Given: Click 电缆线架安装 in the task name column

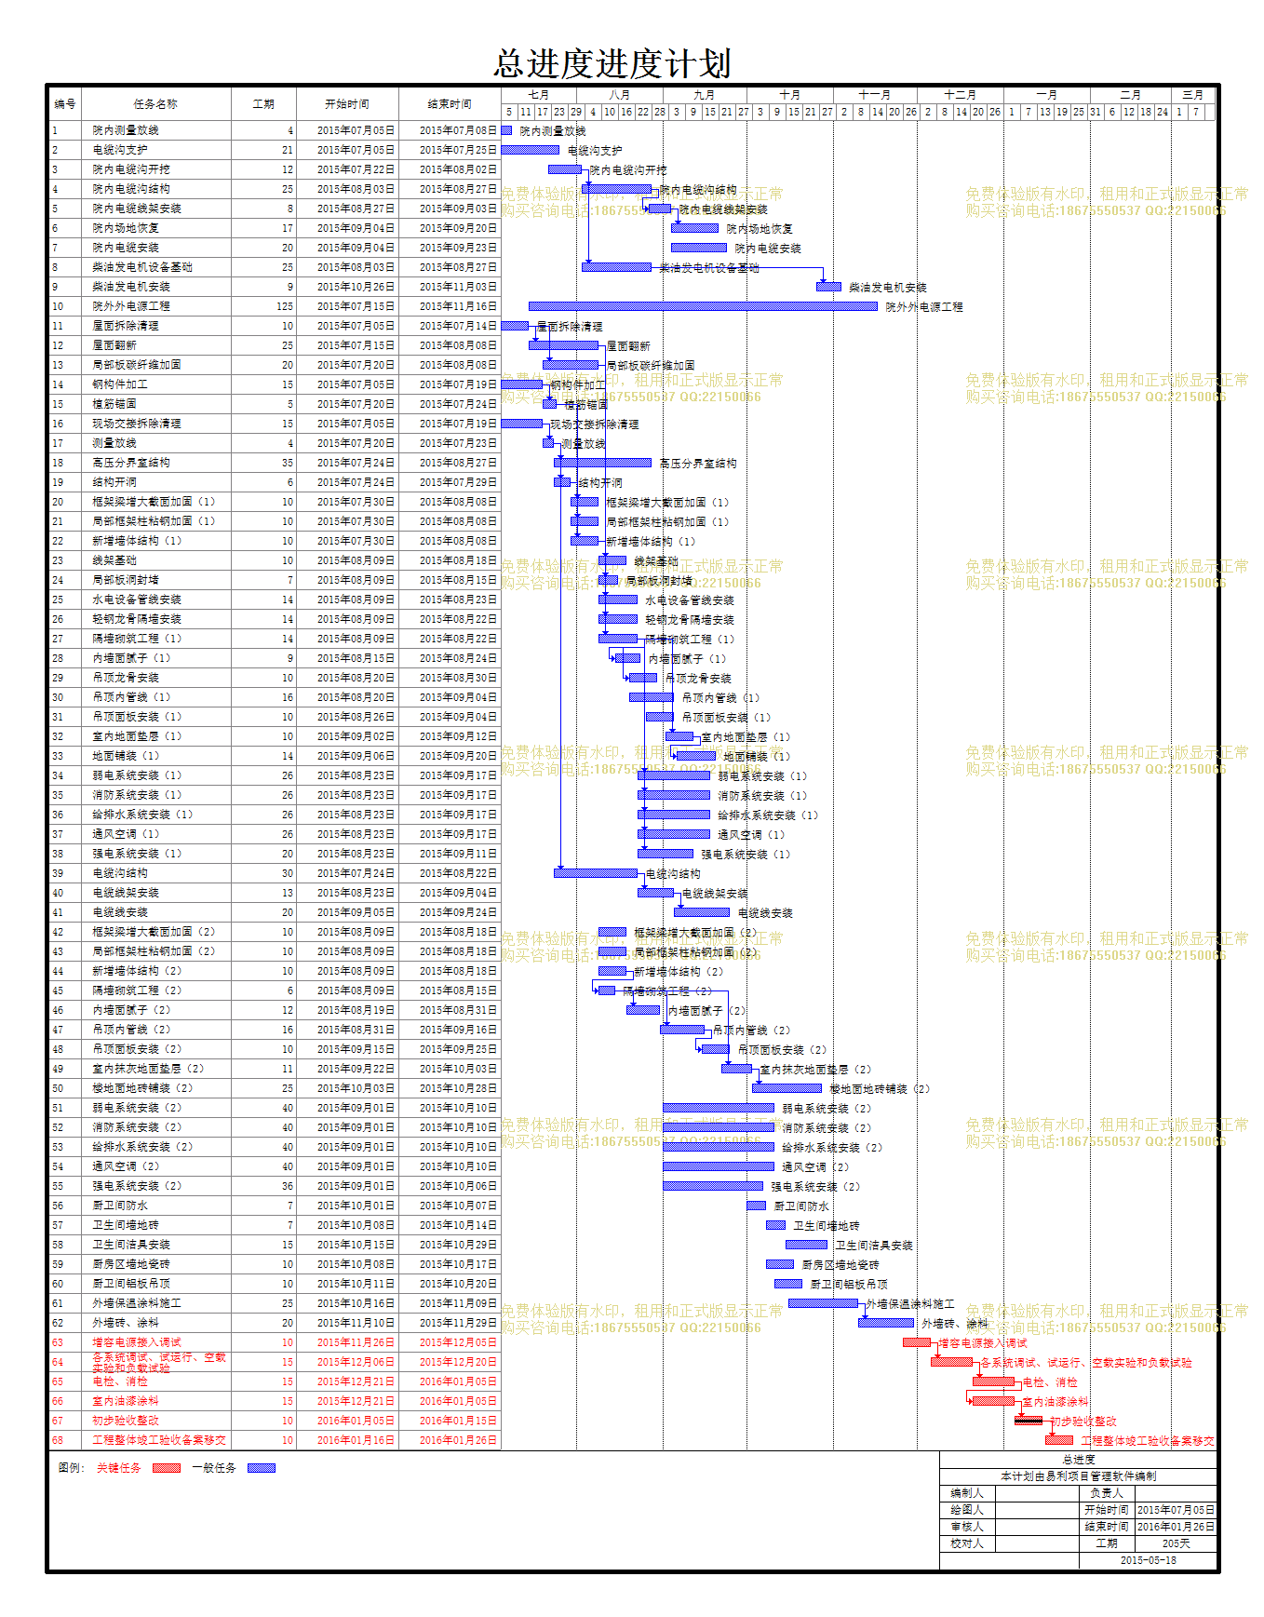Looking at the screenshot, I should (x=126, y=893).
